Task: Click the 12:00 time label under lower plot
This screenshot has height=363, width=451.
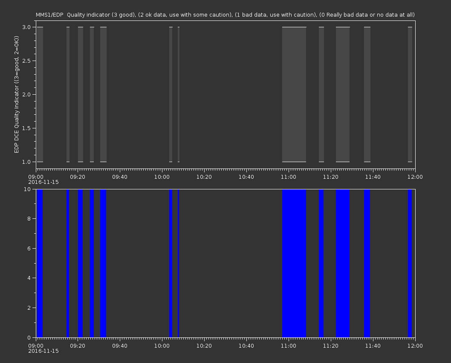Action: (415, 346)
